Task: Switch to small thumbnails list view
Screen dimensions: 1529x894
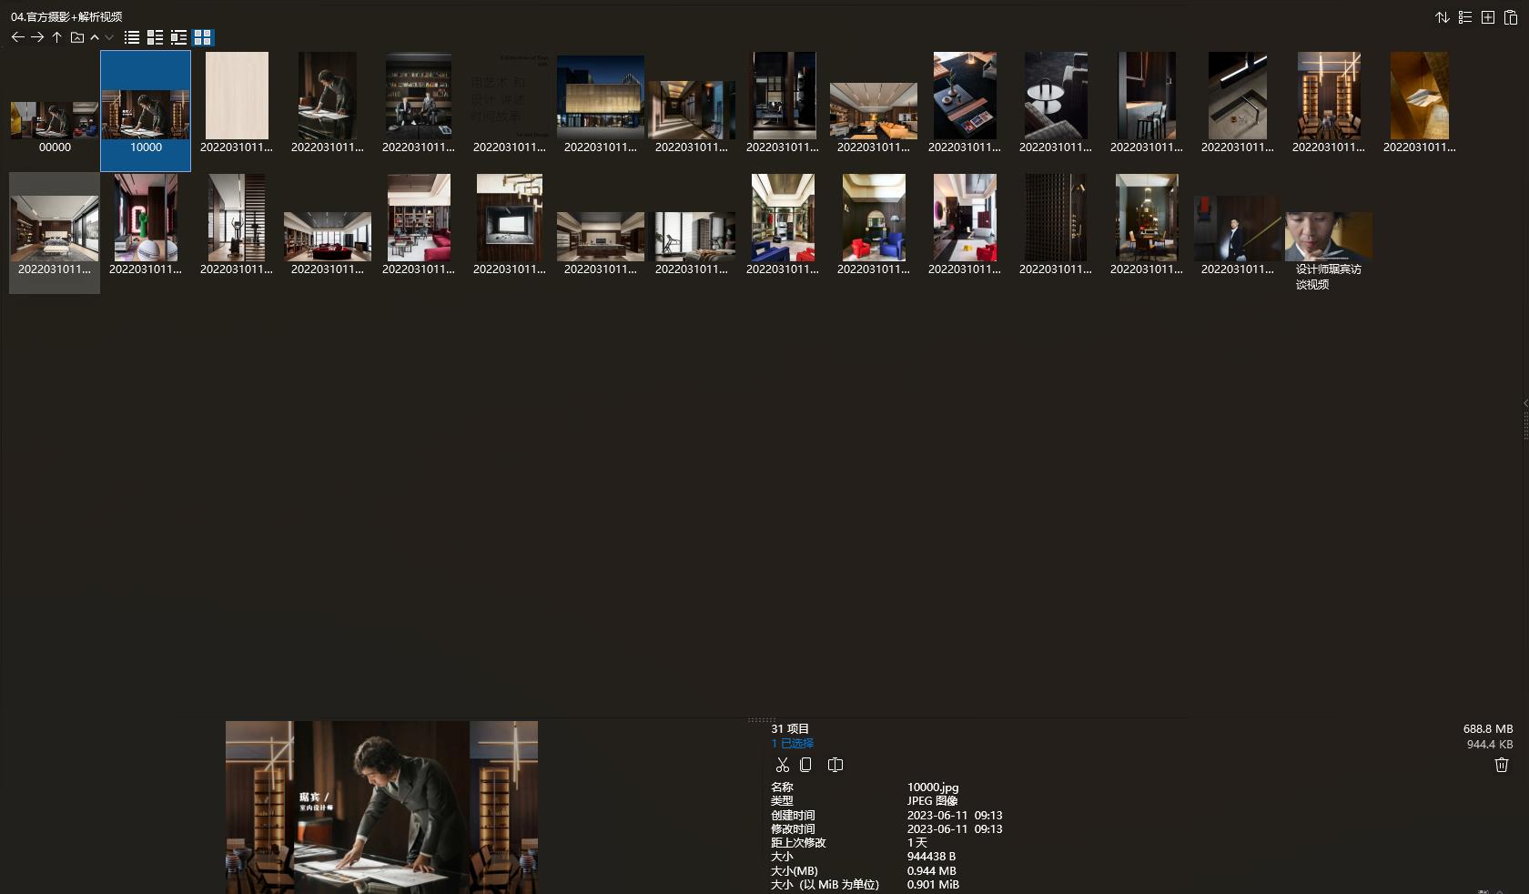Action: (156, 37)
